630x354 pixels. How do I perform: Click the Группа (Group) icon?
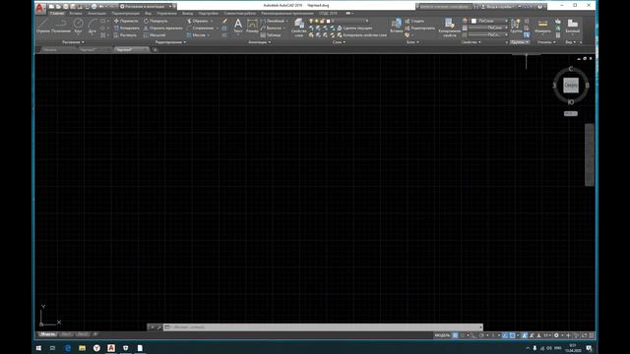coord(516,26)
